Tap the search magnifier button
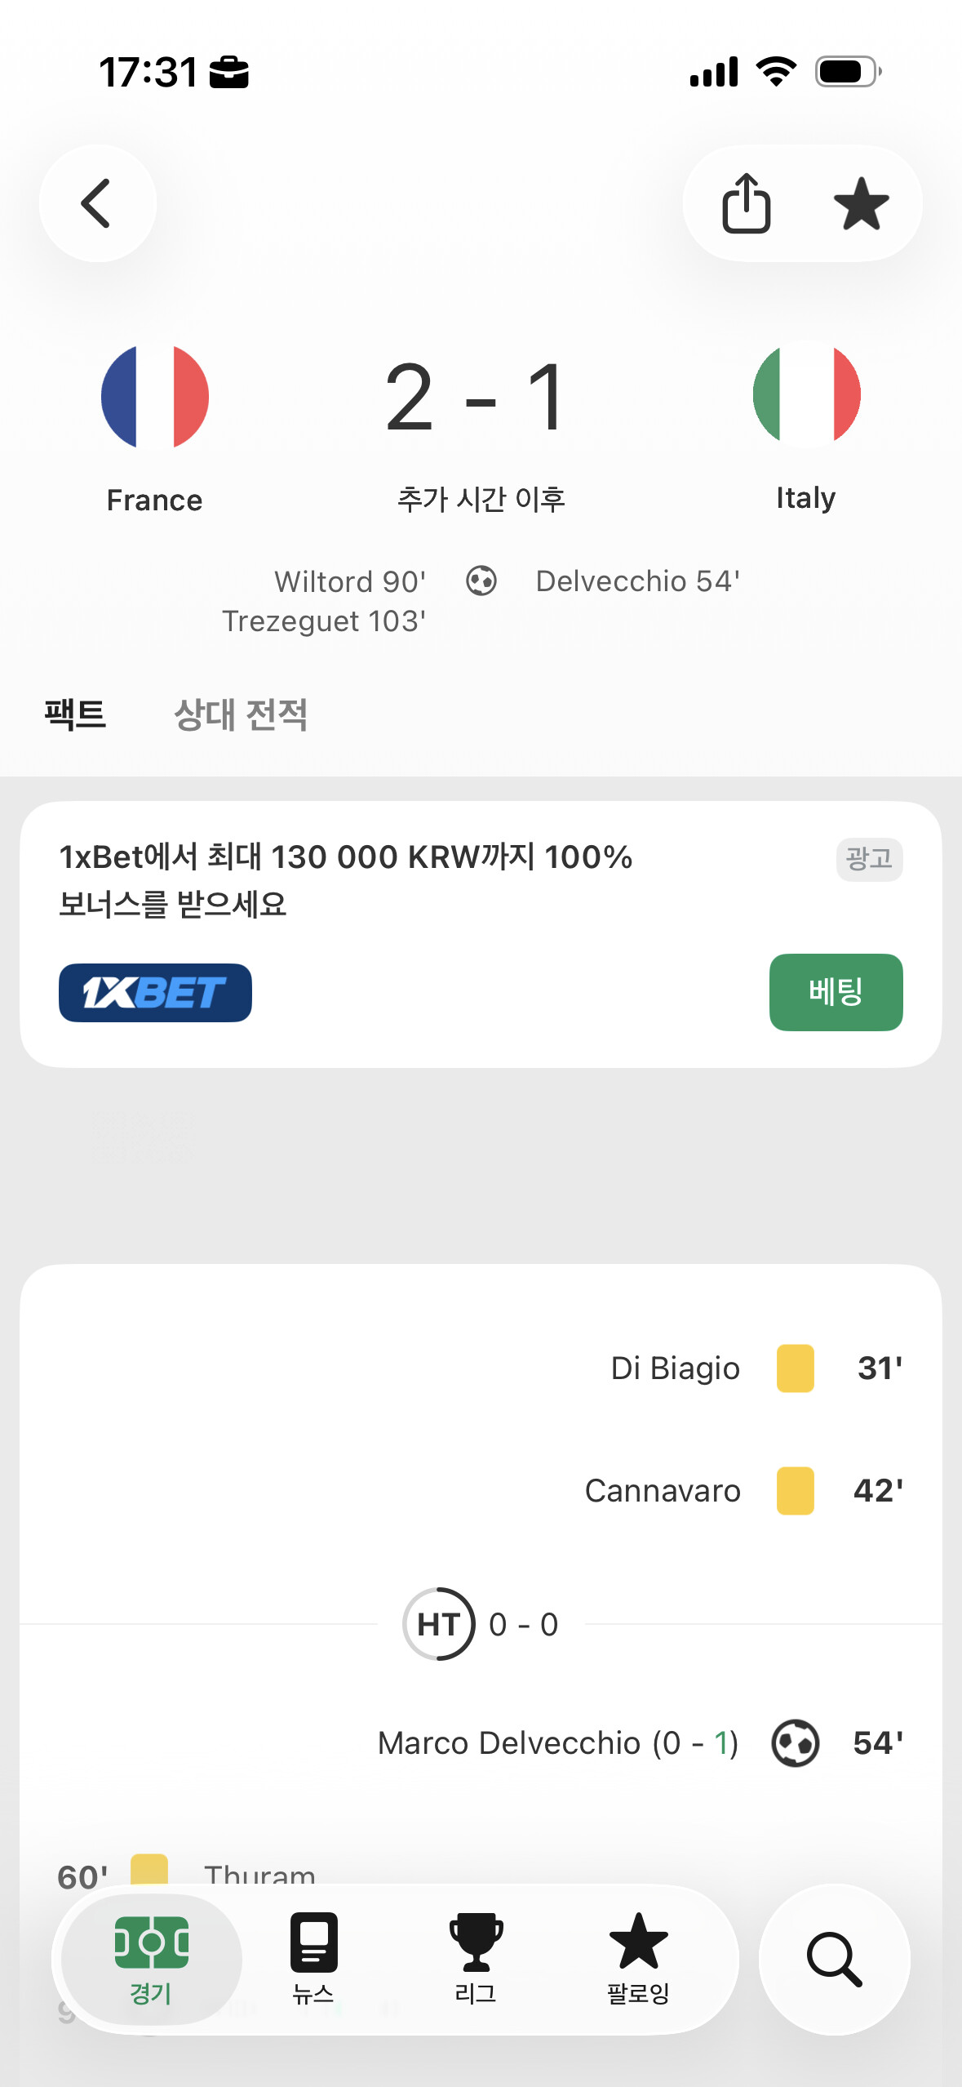Screen dimensions: 962x2087 click(834, 1959)
